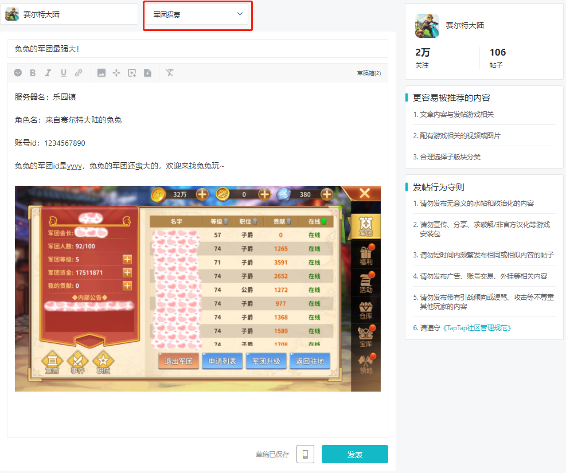
Task: Toggle underline formatting
Action: point(64,73)
